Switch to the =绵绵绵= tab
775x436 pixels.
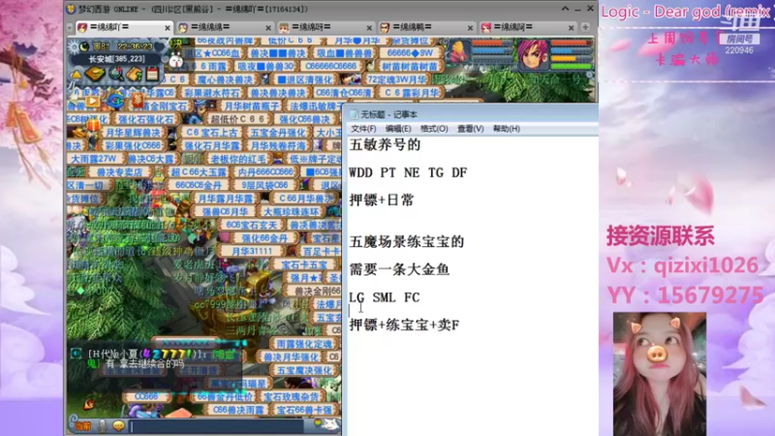225,27
